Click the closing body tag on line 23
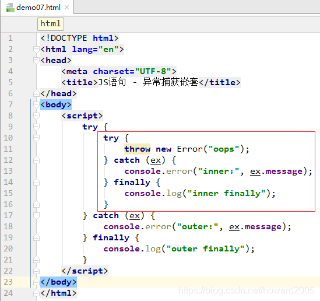The width and height of the screenshot is (320, 301). 58,282
